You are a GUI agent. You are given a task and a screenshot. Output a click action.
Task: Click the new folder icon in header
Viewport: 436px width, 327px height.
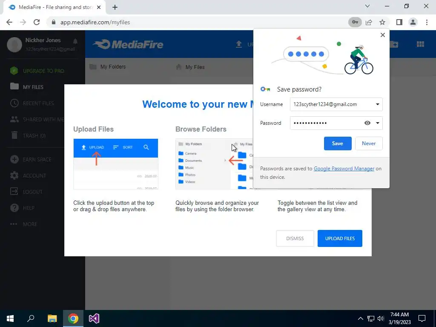[394, 44]
